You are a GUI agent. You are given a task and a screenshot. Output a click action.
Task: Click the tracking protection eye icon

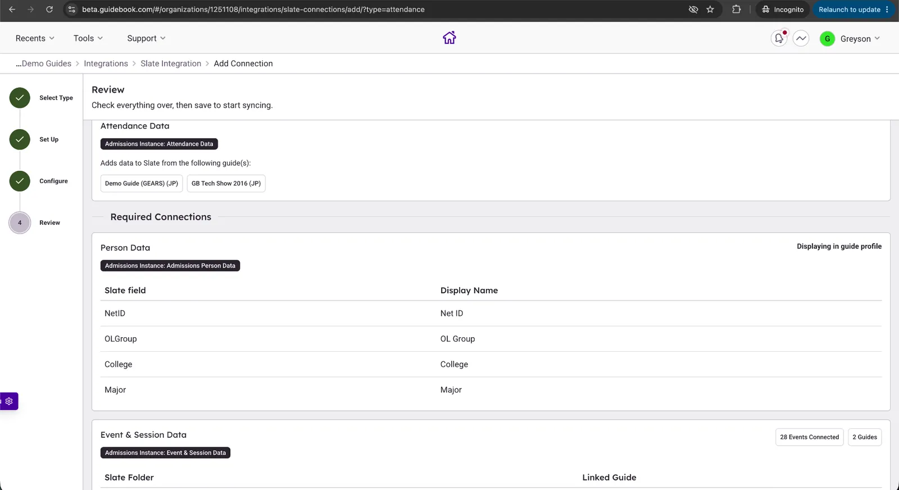693,10
